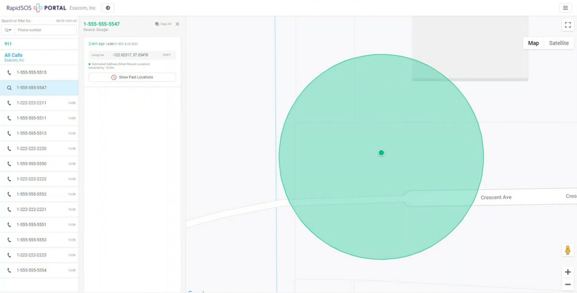
Task: Open the settings gear beside Exacom, Inc
Action: pyautogui.click(x=107, y=8)
